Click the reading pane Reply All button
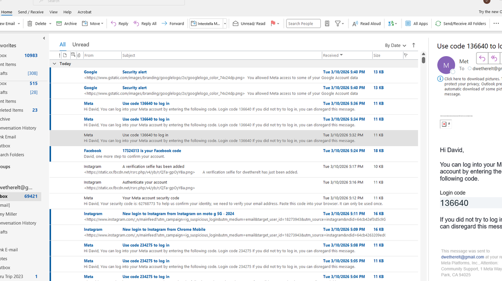This screenshot has width=502, height=281. (x=494, y=58)
